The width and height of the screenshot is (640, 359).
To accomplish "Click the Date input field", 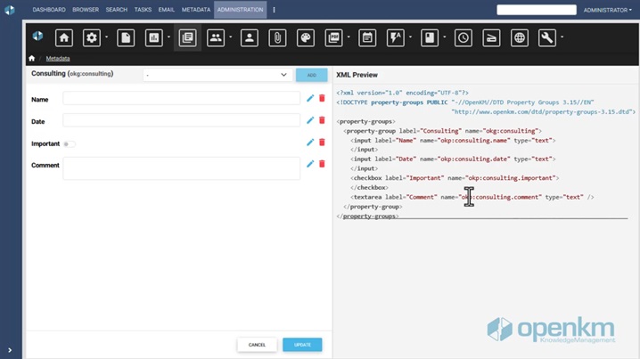I will (181, 120).
